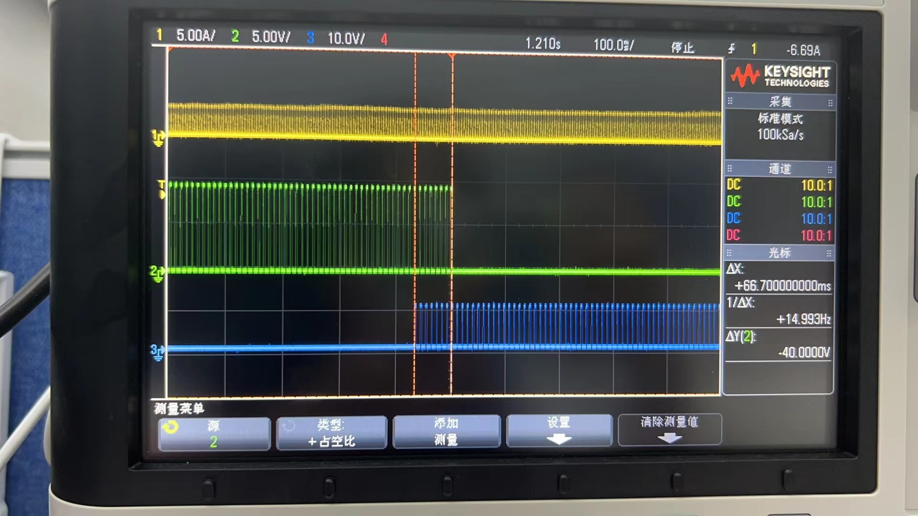918x516 pixels.
Task: Open the 类型 +占空比 type softkey
Action: (x=332, y=433)
